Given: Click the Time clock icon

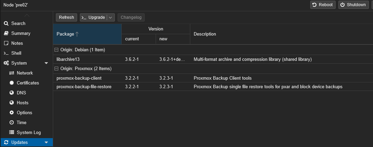Looking at the screenshot, I should pyautogui.click(x=11, y=123).
